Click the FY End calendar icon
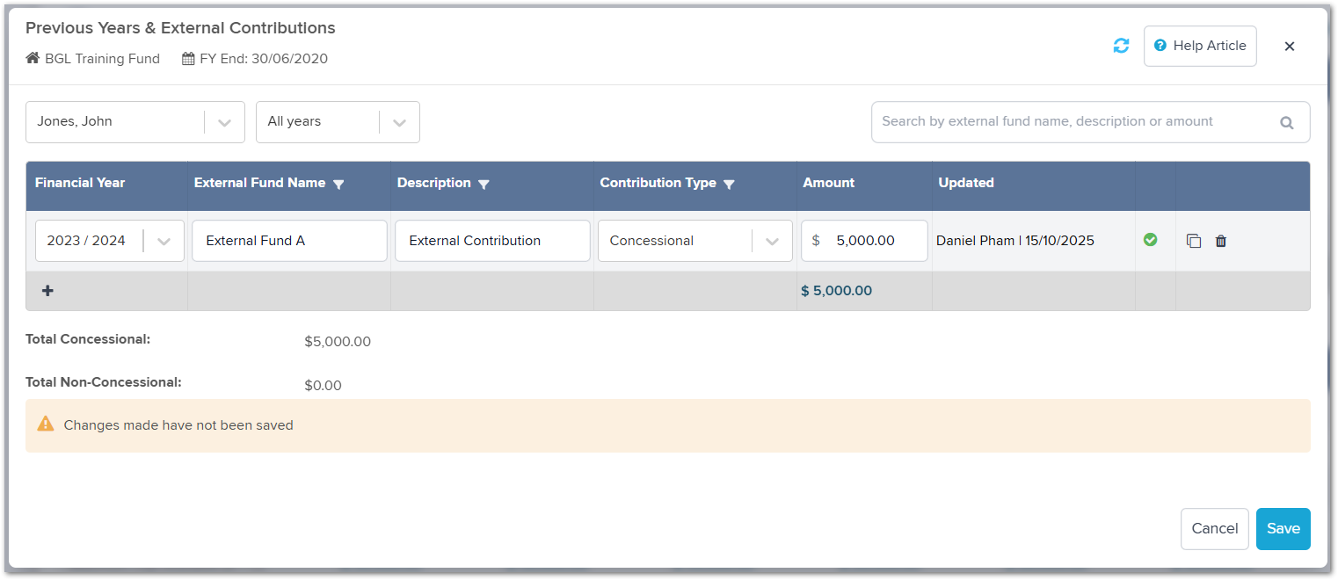This screenshot has width=1338, height=580. point(186,58)
